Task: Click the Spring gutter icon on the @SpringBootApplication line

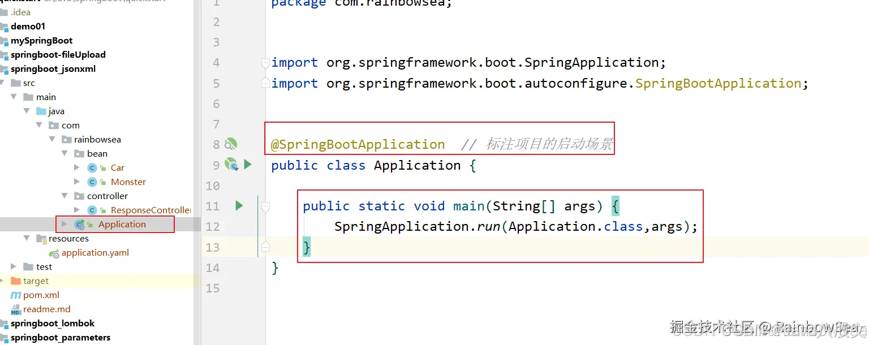Action: [231, 144]
